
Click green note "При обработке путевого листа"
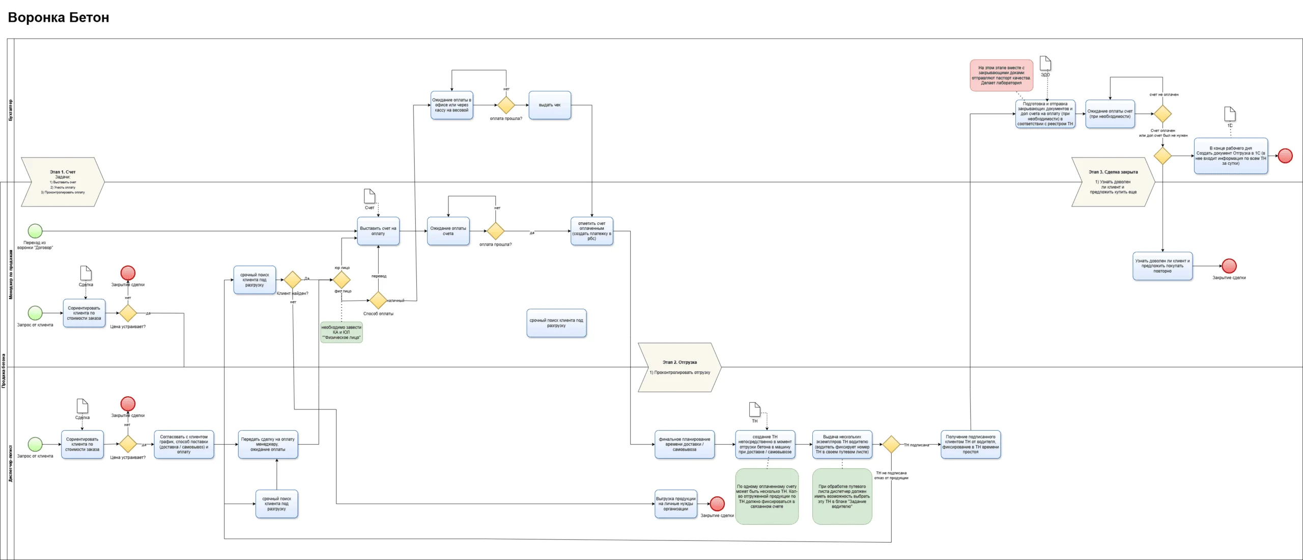click(x=842, y=496)
